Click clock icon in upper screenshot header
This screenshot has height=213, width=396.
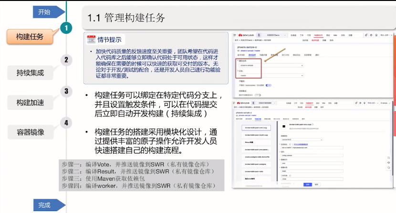371,35
